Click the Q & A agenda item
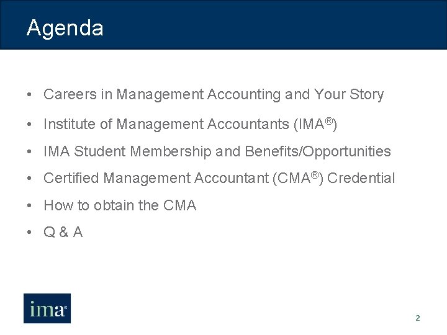The image size is (447, 335). (63, 233)
